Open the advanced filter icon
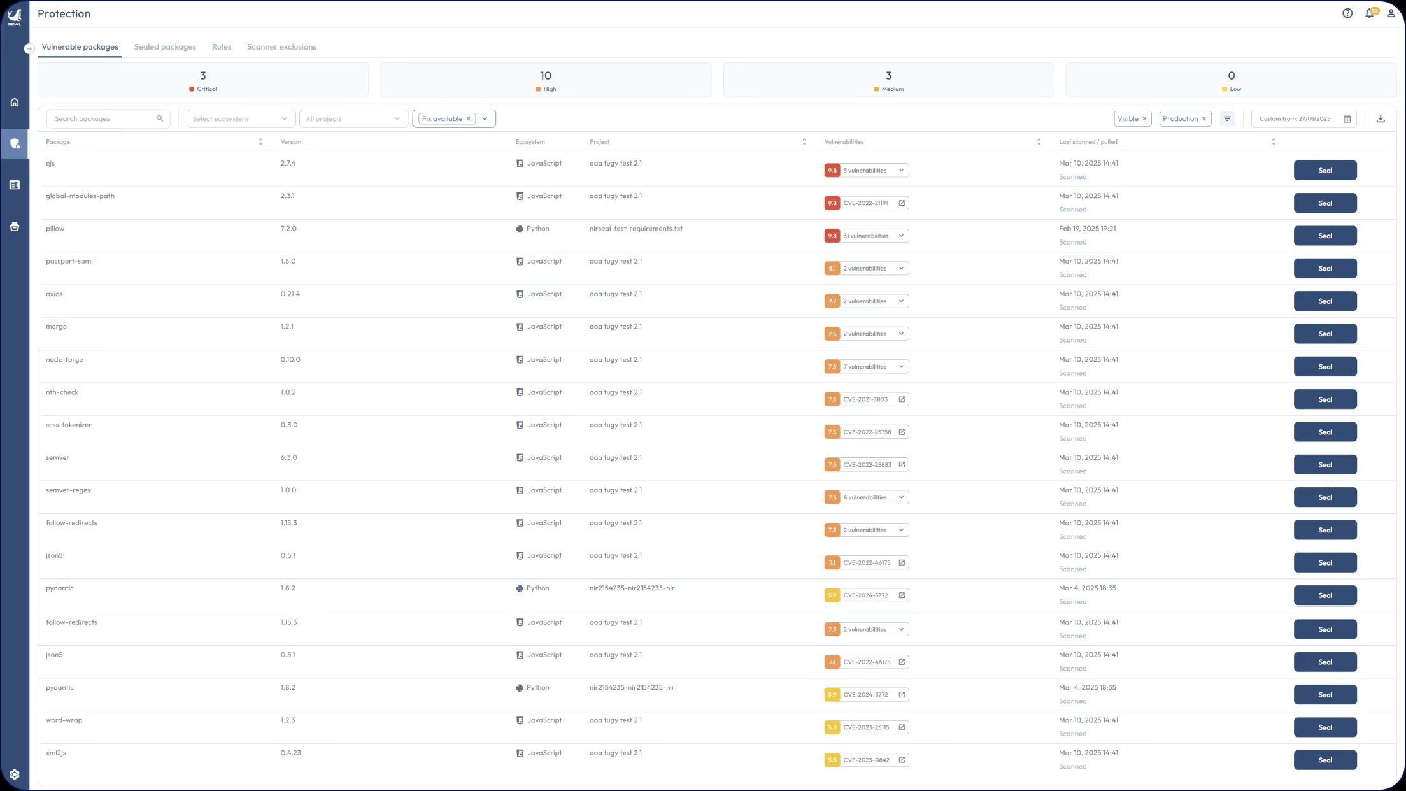The image size is (1406, 791). [x=1227, y=119]
